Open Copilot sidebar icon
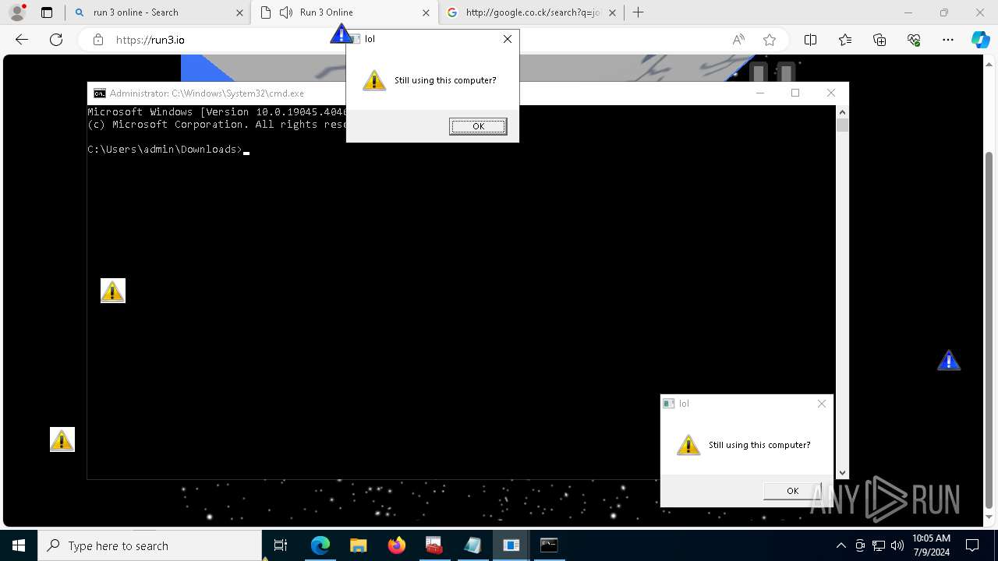The image size is (998, 561). (981, 40)
